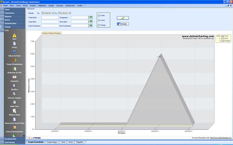Open the Au date picker dropdown

(70, 13)
